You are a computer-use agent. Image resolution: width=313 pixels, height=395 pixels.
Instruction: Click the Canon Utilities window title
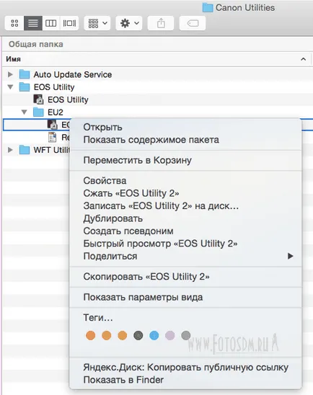[x=245, y=7]
